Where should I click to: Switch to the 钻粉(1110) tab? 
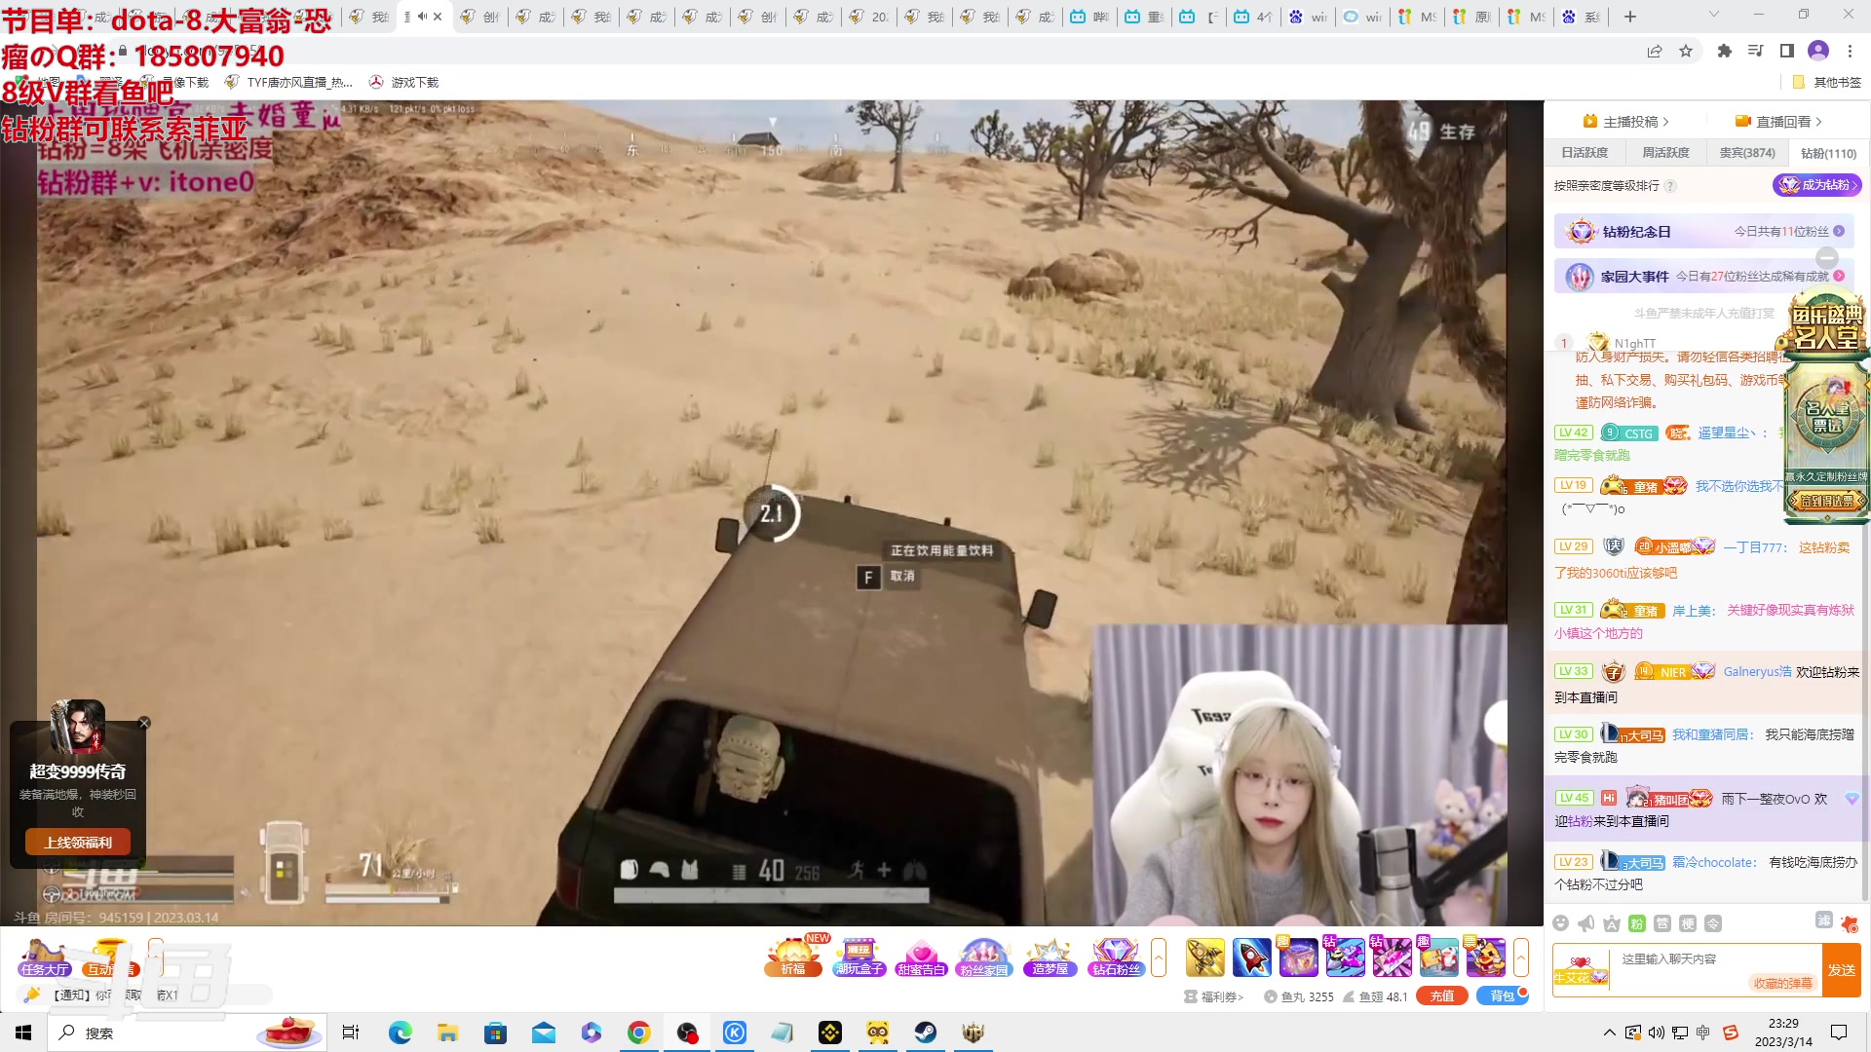tap(1828, 153)
